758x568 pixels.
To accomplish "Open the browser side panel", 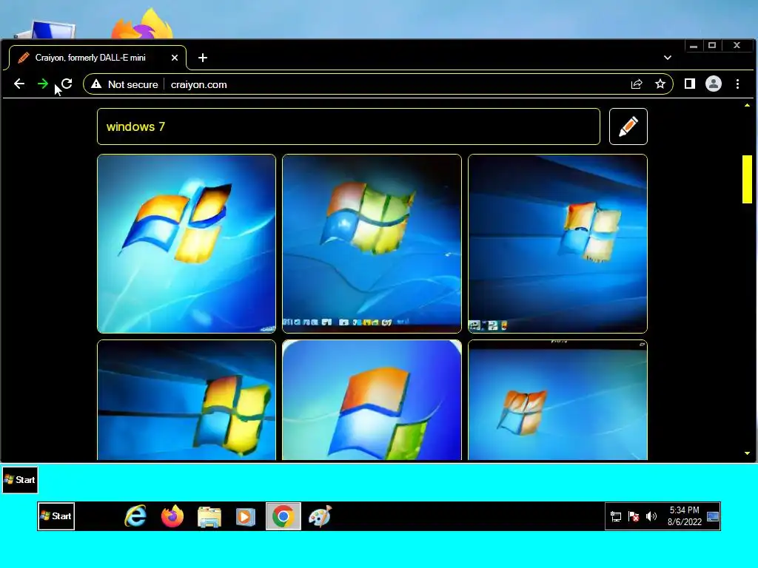I will click(x=690, y=84).
